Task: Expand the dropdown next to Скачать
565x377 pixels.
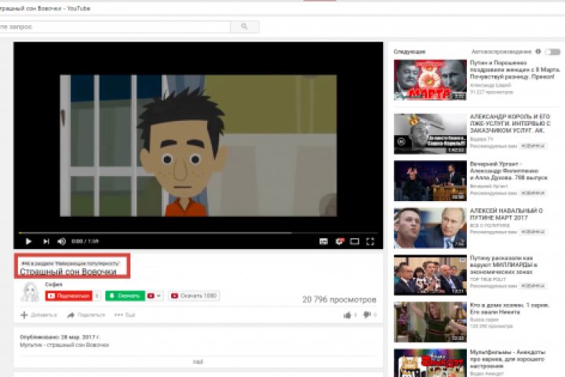Action: tap(155, 296)
